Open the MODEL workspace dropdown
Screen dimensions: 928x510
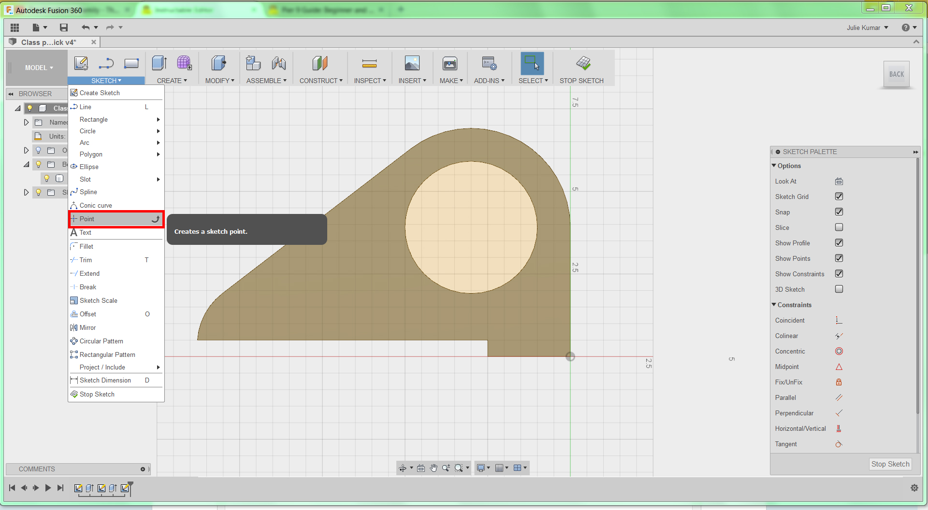click(x=39, y=68)
